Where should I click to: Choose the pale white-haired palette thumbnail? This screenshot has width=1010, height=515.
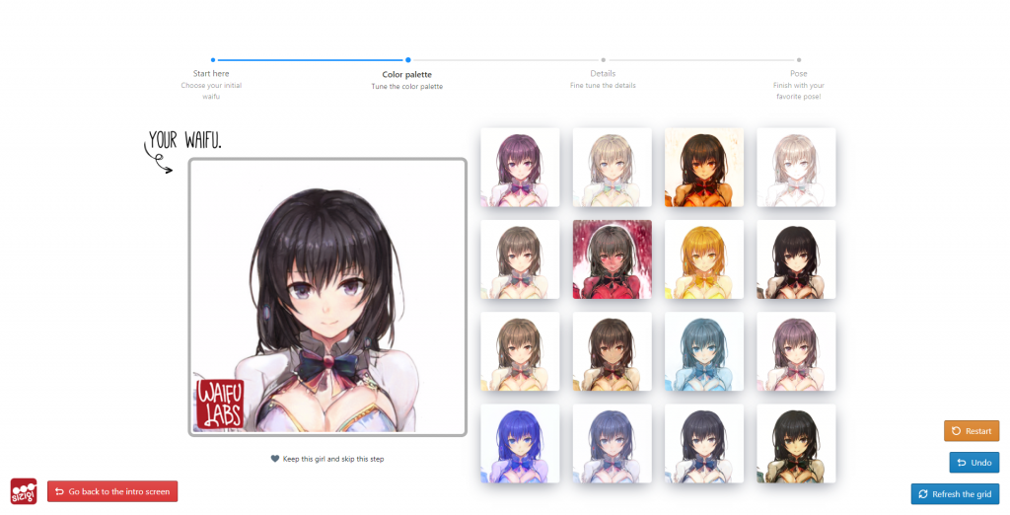(796, 168)
